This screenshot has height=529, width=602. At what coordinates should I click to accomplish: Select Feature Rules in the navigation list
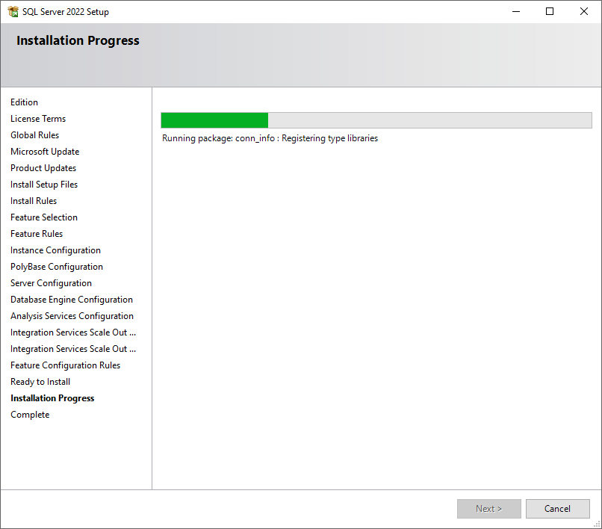[36, 233]
